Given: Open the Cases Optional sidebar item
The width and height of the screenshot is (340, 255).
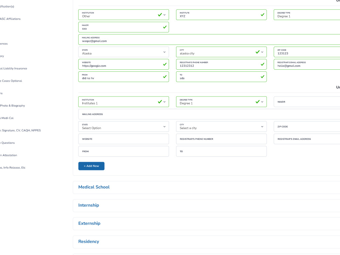Looking at the screenshot, I should point(11,81).
